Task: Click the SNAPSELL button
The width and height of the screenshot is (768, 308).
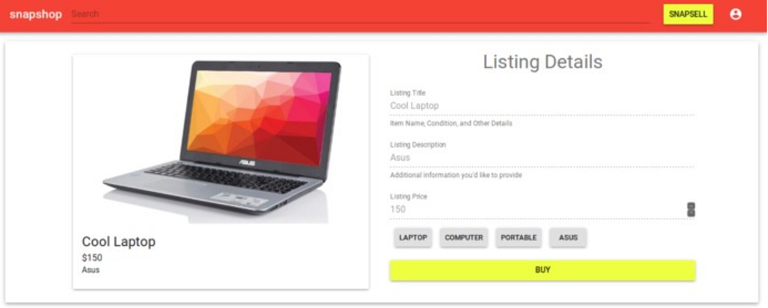Action: 688,15
